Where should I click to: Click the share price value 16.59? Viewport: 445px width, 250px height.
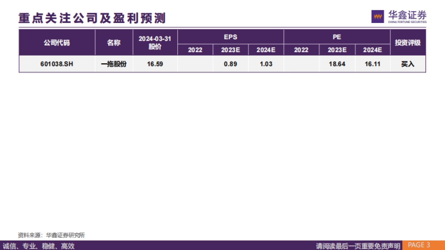click(x=155, y=64)
